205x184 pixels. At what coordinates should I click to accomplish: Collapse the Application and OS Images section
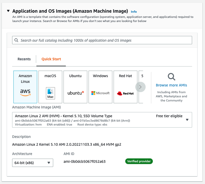pyautogui.click(x=8, y=11)
